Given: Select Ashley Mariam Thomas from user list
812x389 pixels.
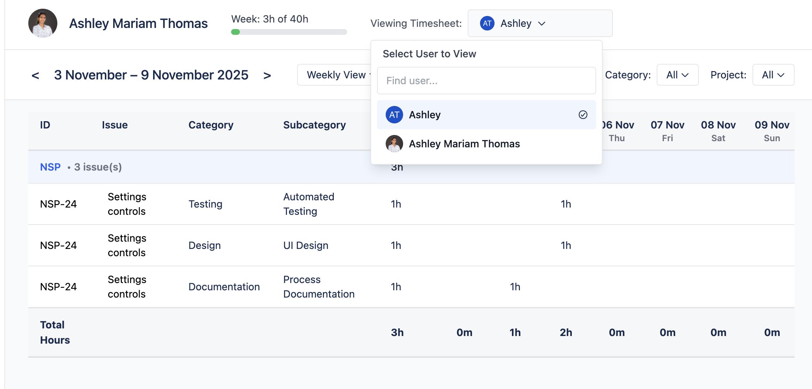Looking at the screenshot, I should click(464, 144).
